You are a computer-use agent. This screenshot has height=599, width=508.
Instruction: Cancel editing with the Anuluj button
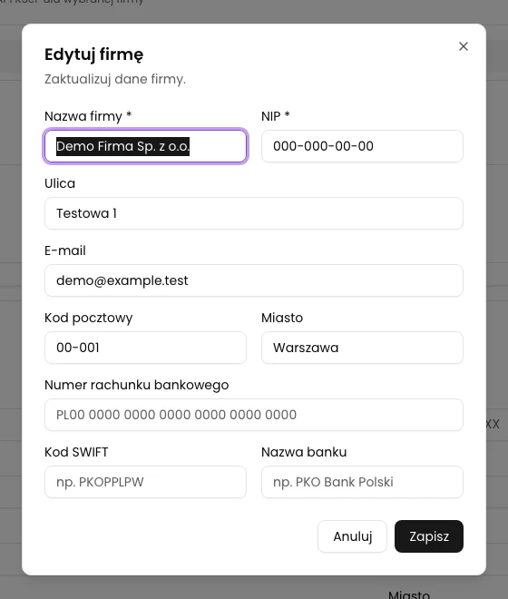[352, 536]
